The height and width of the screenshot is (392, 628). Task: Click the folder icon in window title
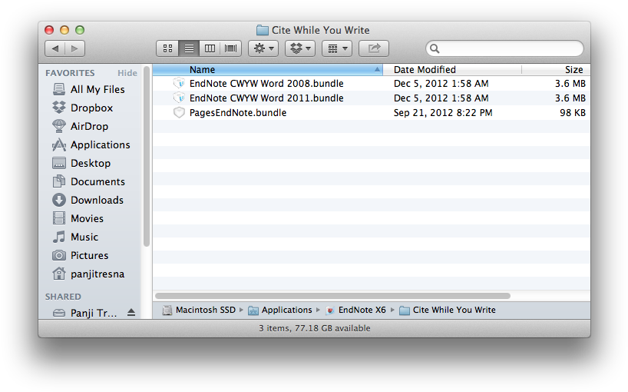(x=263, y=30)
